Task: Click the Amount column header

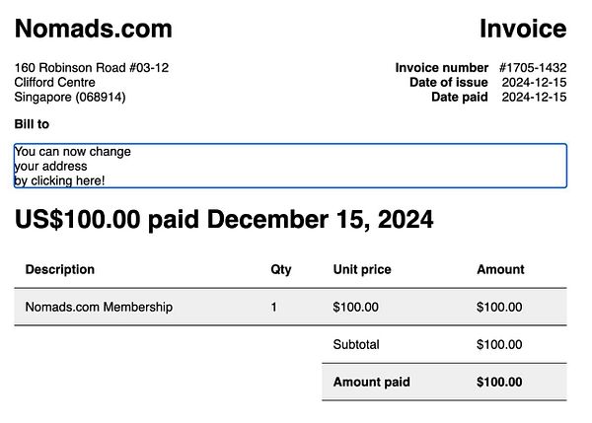Action: tap(500, 269)
